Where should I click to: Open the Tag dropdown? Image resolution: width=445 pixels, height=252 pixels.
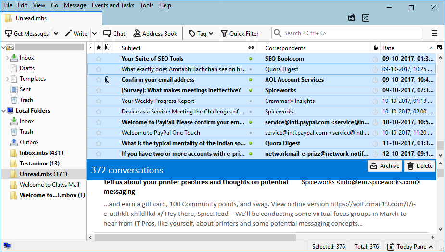(x=201, y=34)
